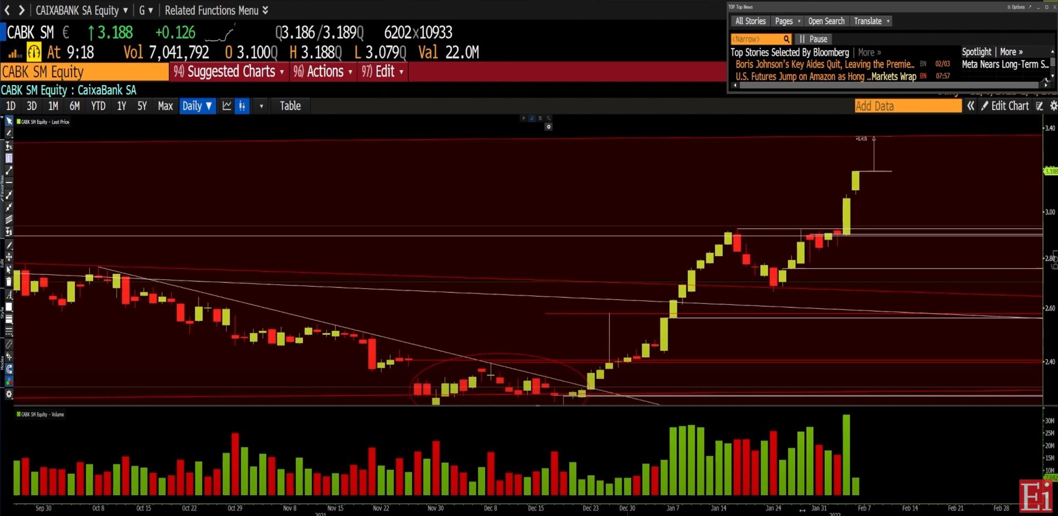This screenshot has width=1058, height=516.
Task: Open the dashed line style tool
Action: [9, 331]
